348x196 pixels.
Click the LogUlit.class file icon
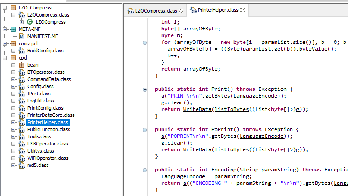pos(22,101)
